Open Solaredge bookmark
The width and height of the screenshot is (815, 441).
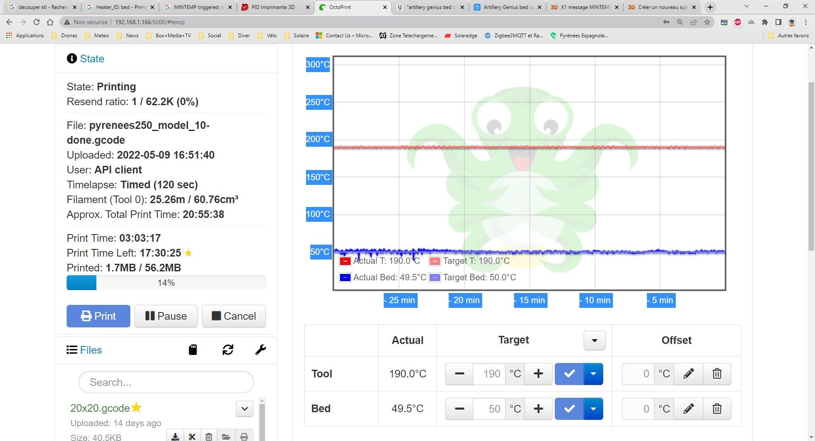[x=461, y=36]
